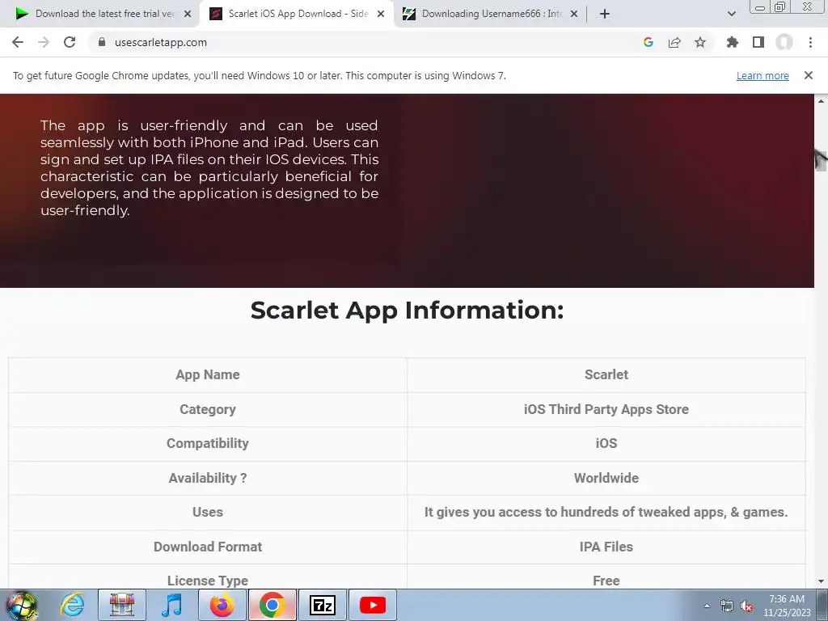
Task: Click the Google icon in address bar
Action: [648, 42]
